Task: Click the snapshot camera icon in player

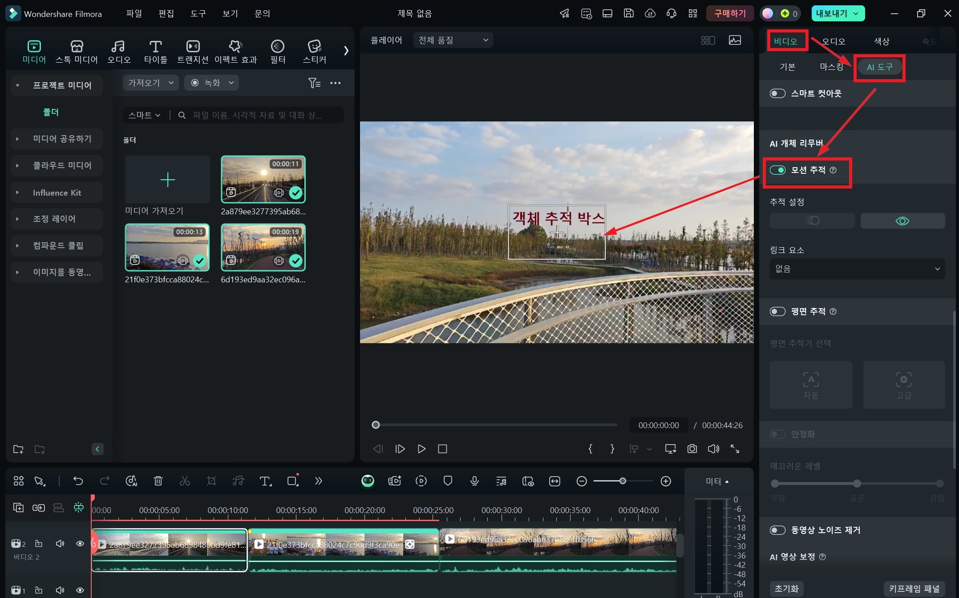Action: click(692, 449)
